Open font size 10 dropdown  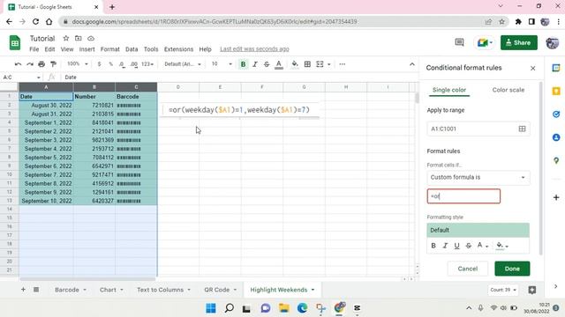[222, 64]
